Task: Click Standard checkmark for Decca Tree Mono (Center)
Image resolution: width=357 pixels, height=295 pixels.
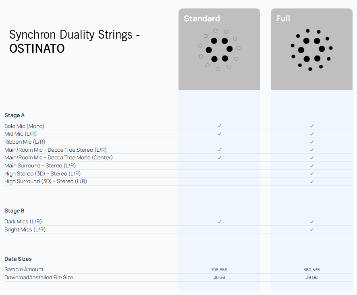Action: [x=219, y=157]
